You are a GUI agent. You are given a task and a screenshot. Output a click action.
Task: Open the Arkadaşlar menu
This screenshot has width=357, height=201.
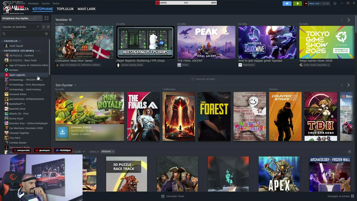pos(33,3)
